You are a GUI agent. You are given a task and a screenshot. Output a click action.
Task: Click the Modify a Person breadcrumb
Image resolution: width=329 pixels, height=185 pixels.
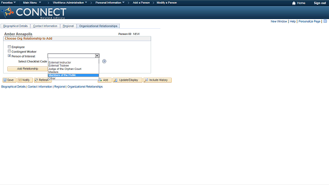167,3
